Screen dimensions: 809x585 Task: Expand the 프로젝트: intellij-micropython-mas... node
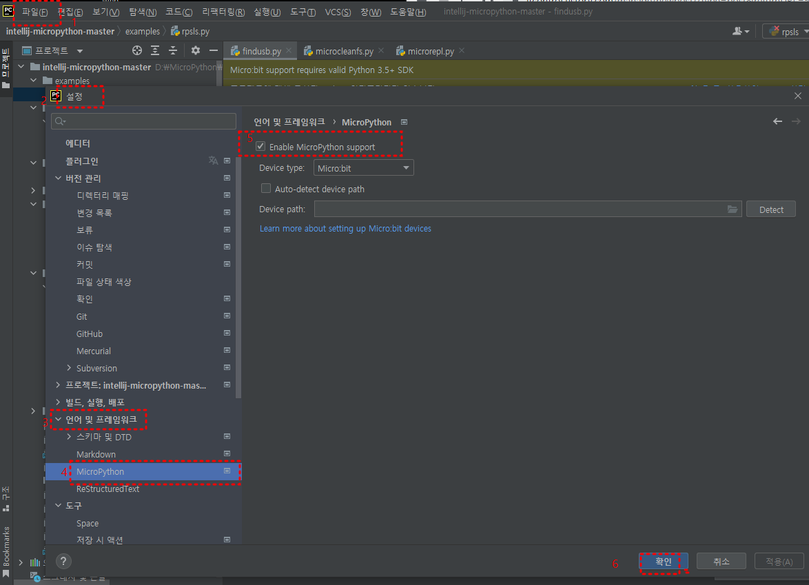[x=58, y=385]
